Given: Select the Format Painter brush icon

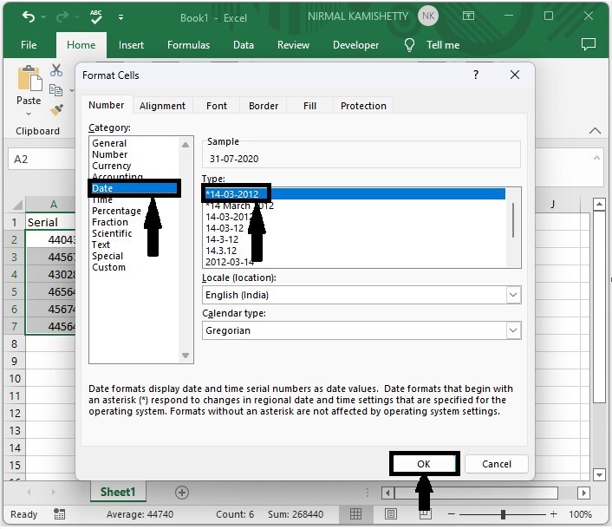Looking at the screenshot, I should coord(56,110).
